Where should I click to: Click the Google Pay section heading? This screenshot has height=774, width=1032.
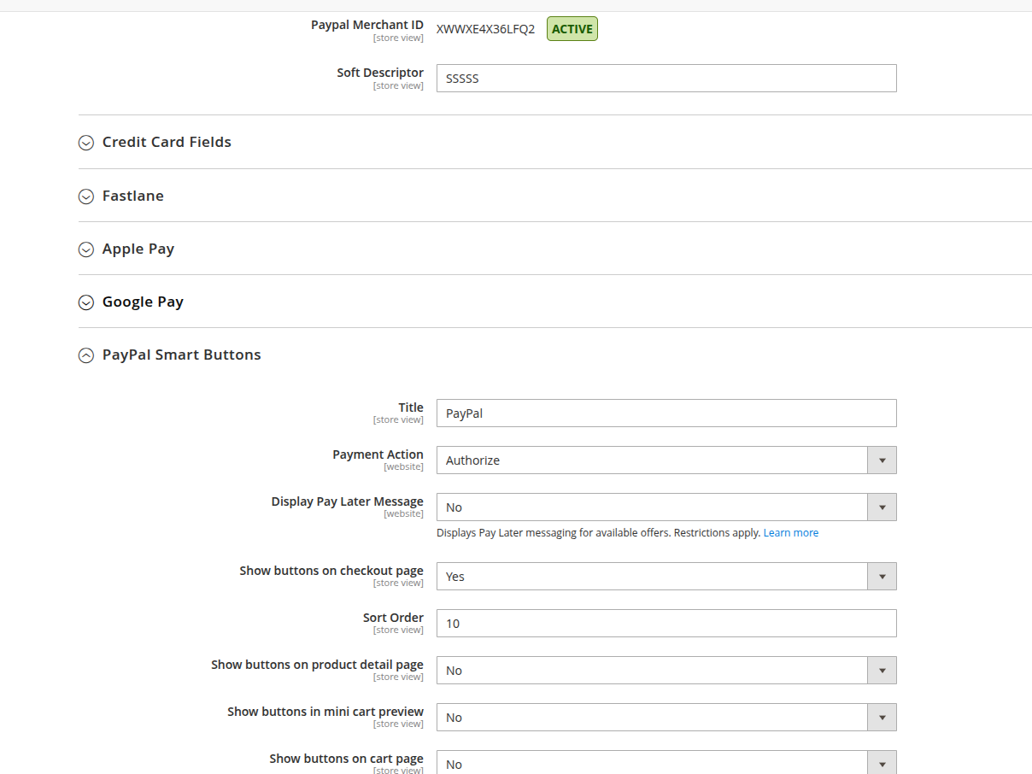pyautogui.click(x=143, y=302)
